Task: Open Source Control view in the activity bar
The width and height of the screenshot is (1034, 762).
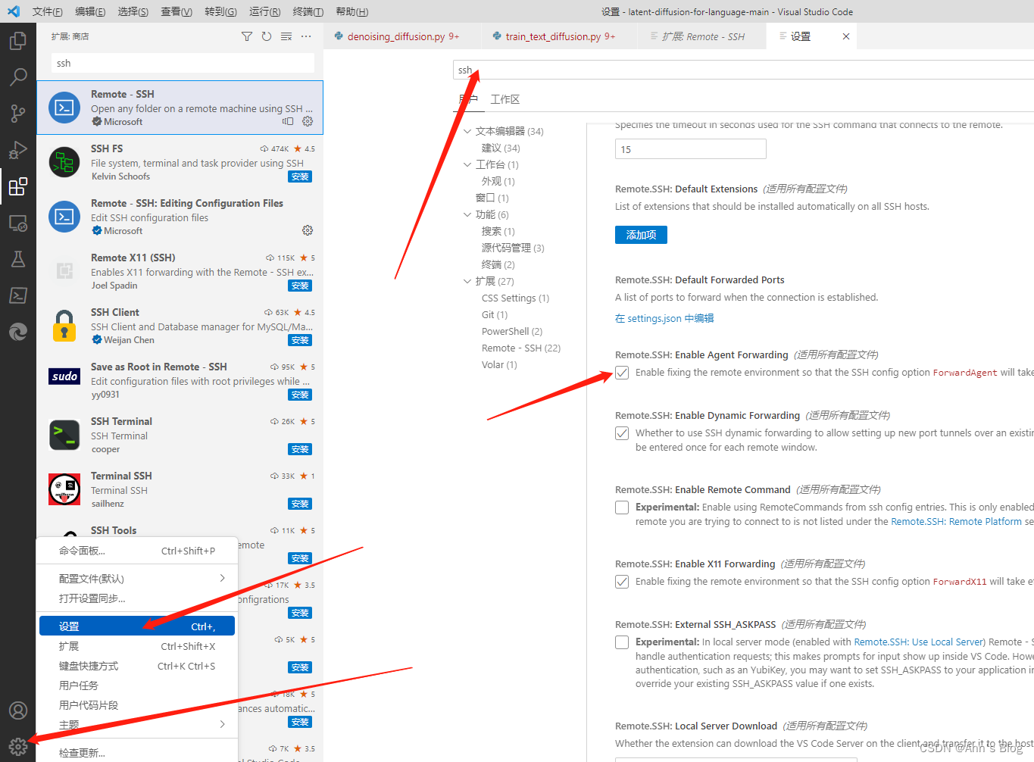Action: tap(18, 113)
